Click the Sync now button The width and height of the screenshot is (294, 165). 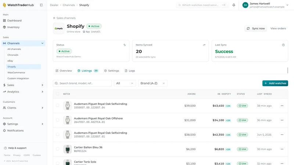(256, 29)
